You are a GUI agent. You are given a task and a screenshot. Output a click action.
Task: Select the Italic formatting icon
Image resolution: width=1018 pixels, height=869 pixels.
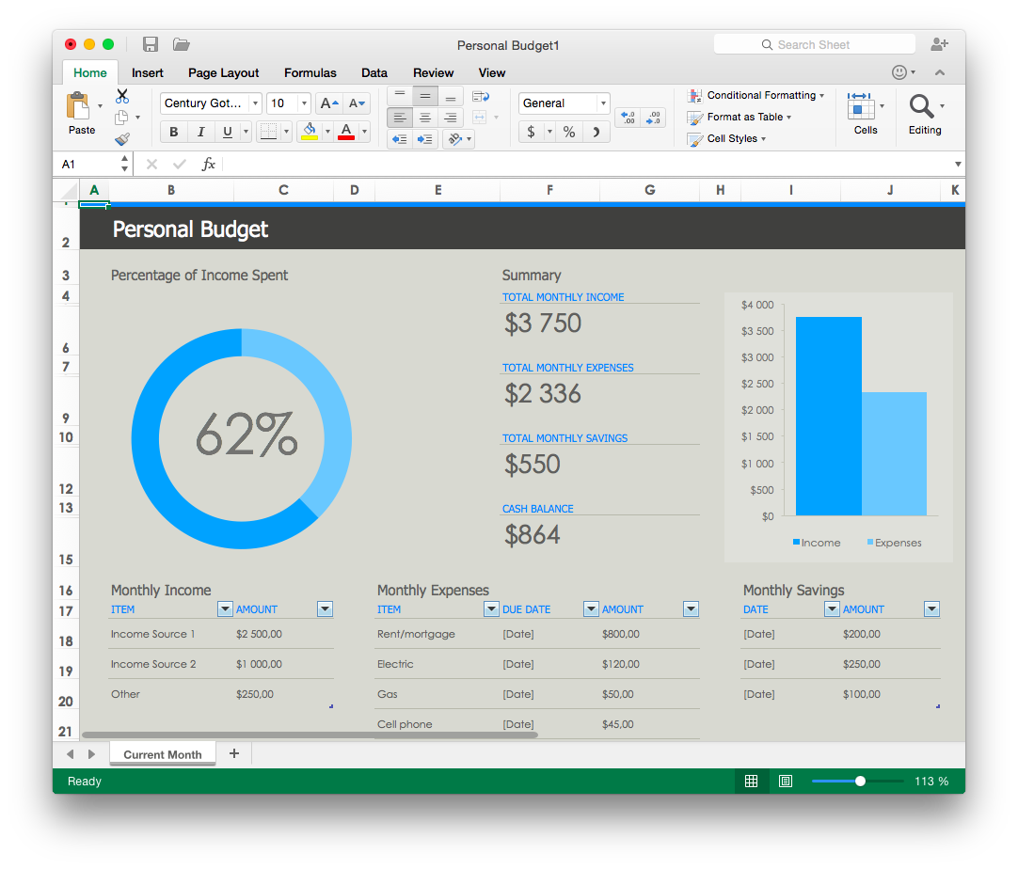point(201,132)
